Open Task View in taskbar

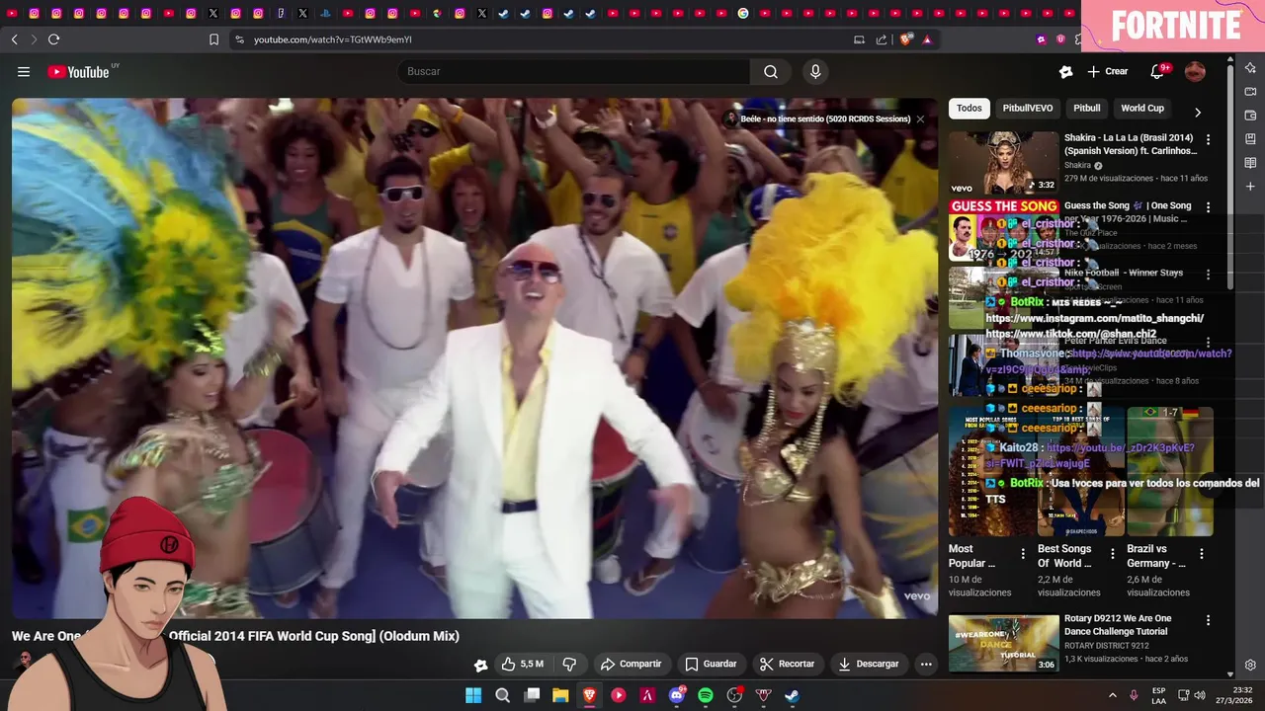tap(532, 695)
